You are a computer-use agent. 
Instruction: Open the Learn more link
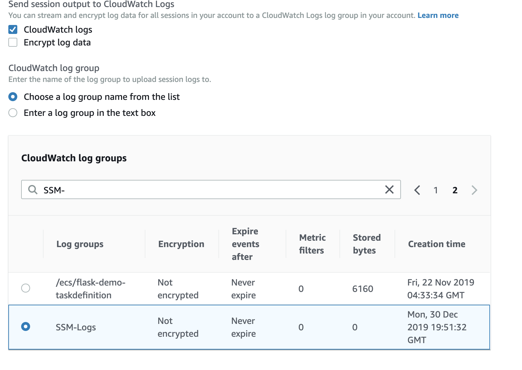pyautogui.click(x=438, y=15)
